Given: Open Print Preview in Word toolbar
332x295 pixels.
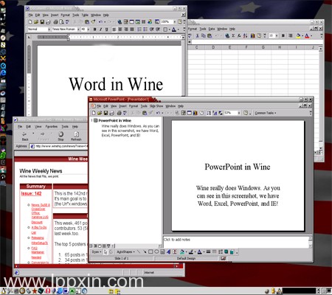Looking at the screenshot, I should pyautogui.click(x=61, y=22).
